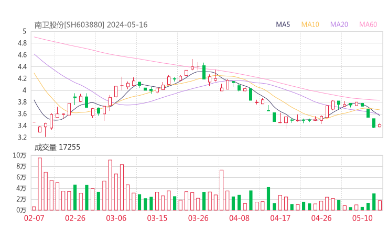388x230 pixels.
Task: Click the 3.2 price axis label
Action: coord(22,137)
